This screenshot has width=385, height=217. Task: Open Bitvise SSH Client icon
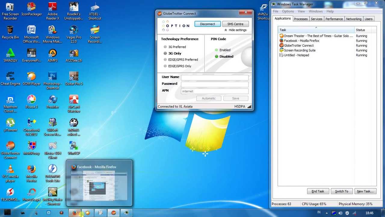click(53, 150)
